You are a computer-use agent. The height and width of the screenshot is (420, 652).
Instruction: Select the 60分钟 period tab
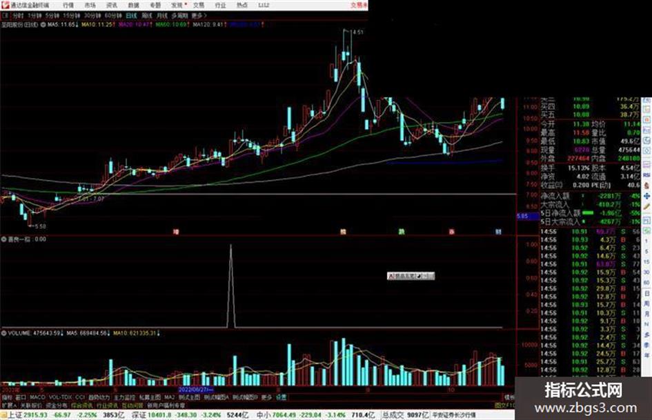click(113, 15)
